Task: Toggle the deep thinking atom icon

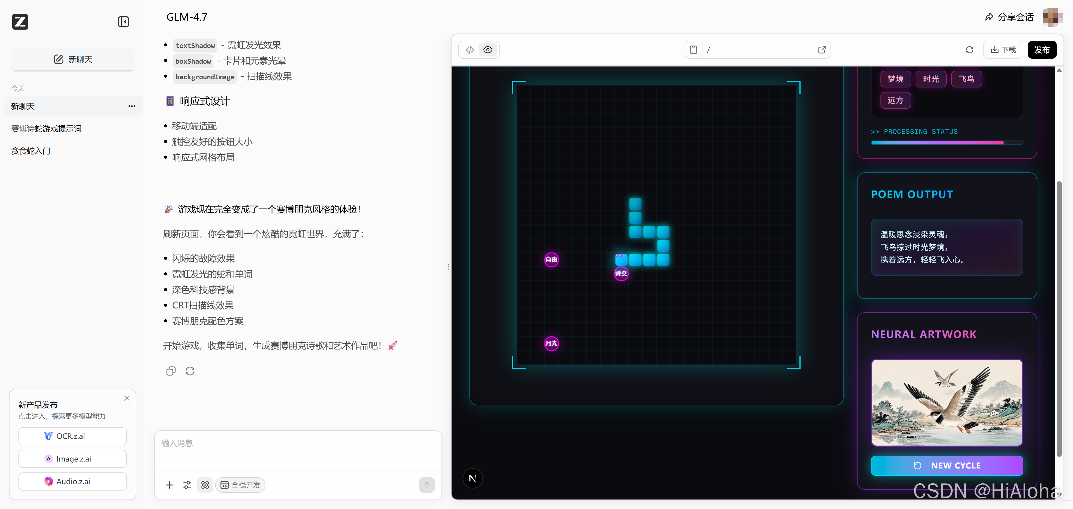Action: pos(205,485)
